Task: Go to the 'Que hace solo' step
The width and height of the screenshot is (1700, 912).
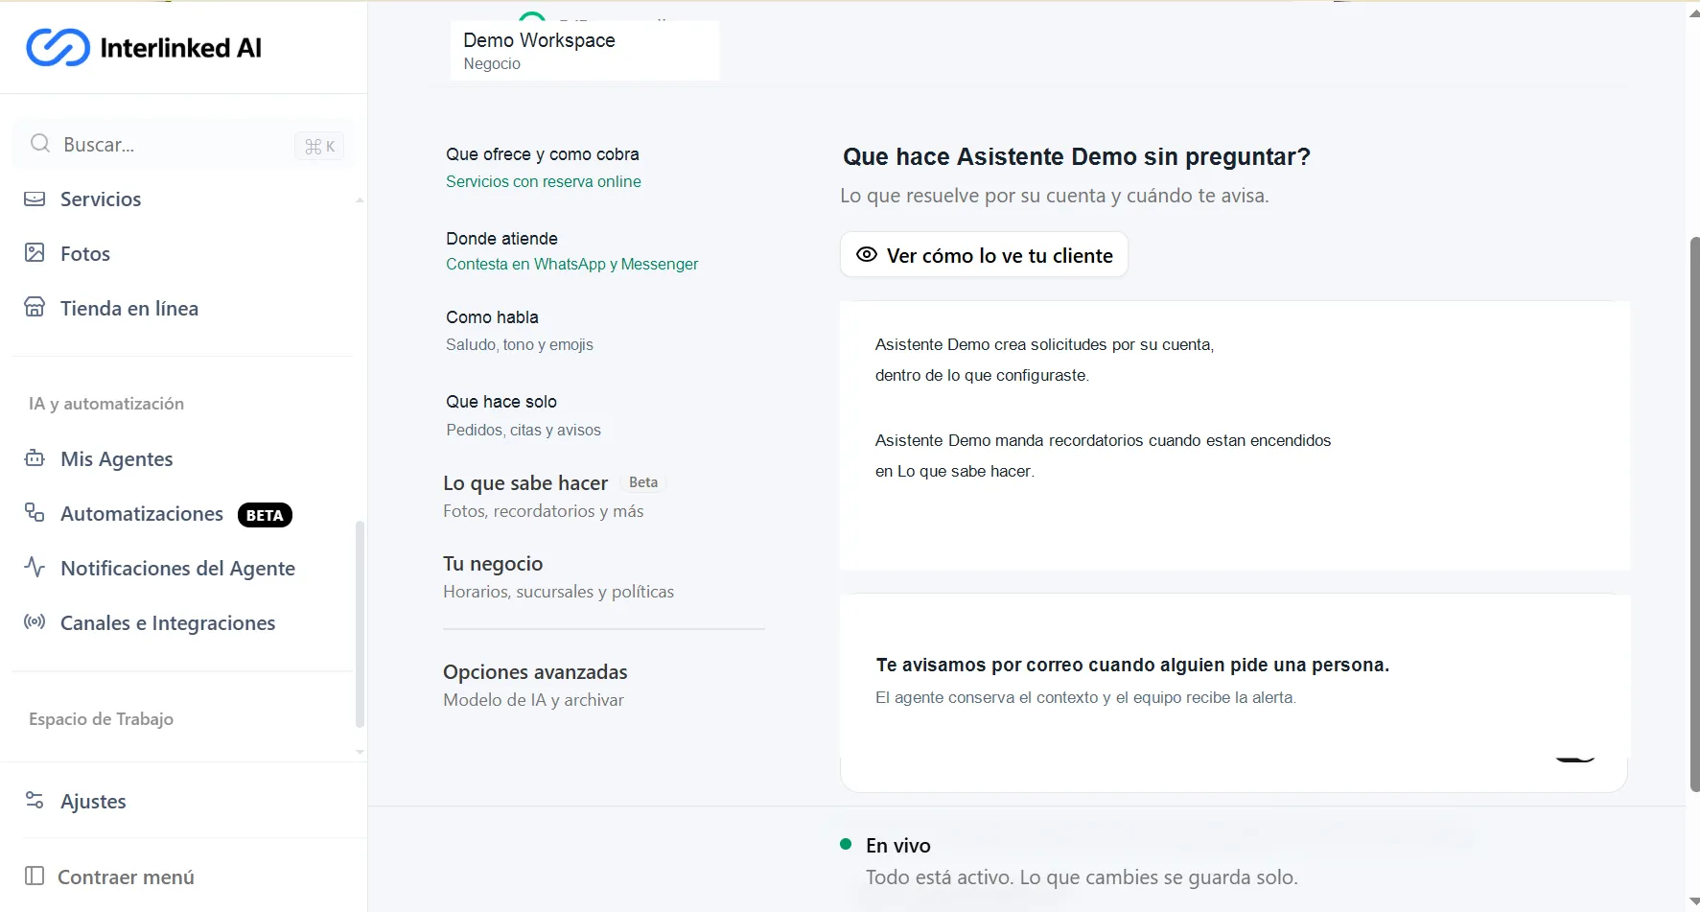Action: pos(524,414)
